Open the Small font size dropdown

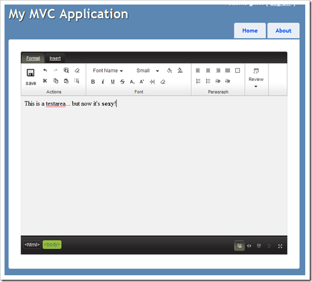click(148, 70)
